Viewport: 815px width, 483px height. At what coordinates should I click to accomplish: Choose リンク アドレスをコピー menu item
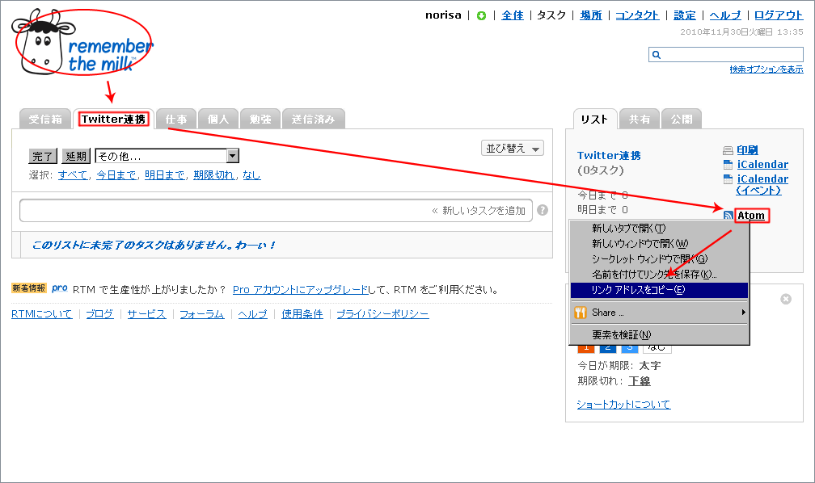pyautogui.click(x=660, y=290)
